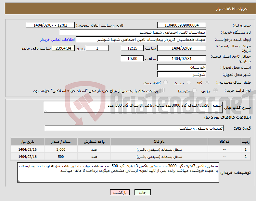The image size is (256, 201).
Task: Select the کالا/خدمت radio button
Action: pyautogui.click(x=165, y=82)
